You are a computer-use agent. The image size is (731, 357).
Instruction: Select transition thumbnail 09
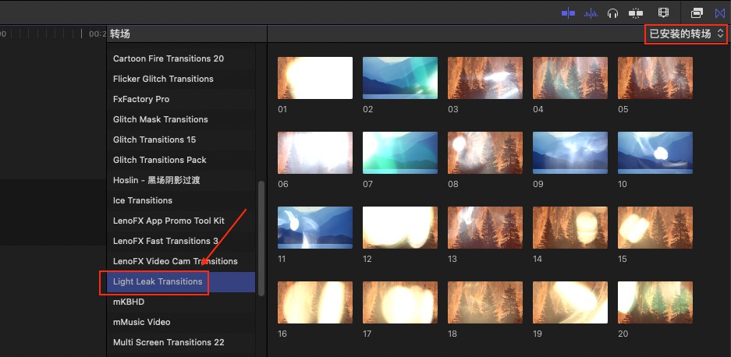(570, 153)
